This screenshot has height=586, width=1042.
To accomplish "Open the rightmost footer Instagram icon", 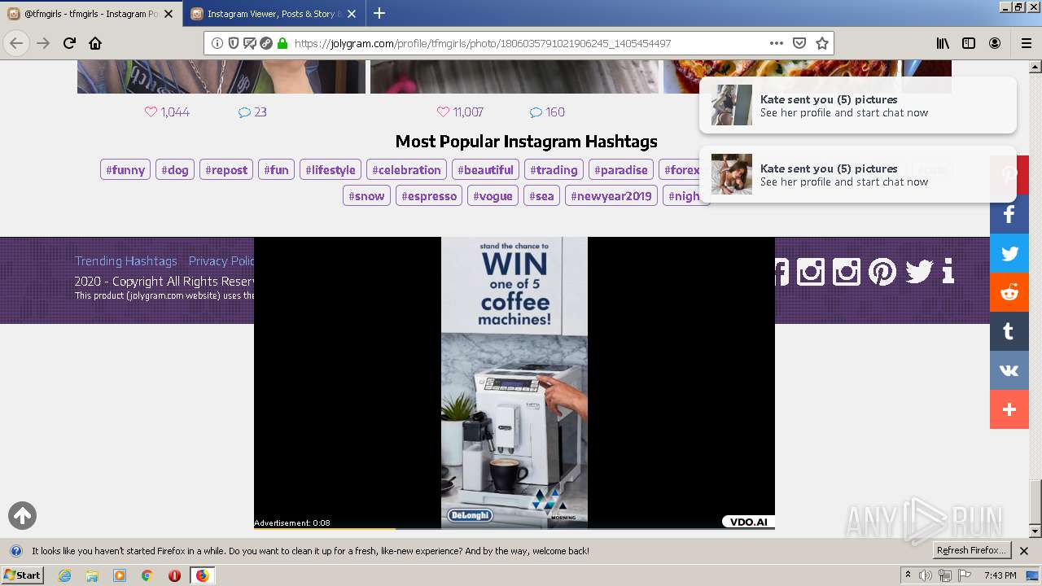I will 846,271.
